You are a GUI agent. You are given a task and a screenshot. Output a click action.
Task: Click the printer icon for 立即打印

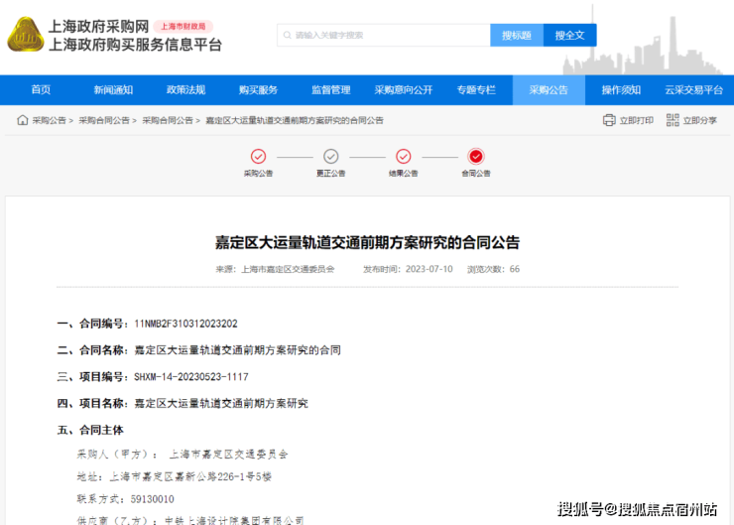point(609,120)
